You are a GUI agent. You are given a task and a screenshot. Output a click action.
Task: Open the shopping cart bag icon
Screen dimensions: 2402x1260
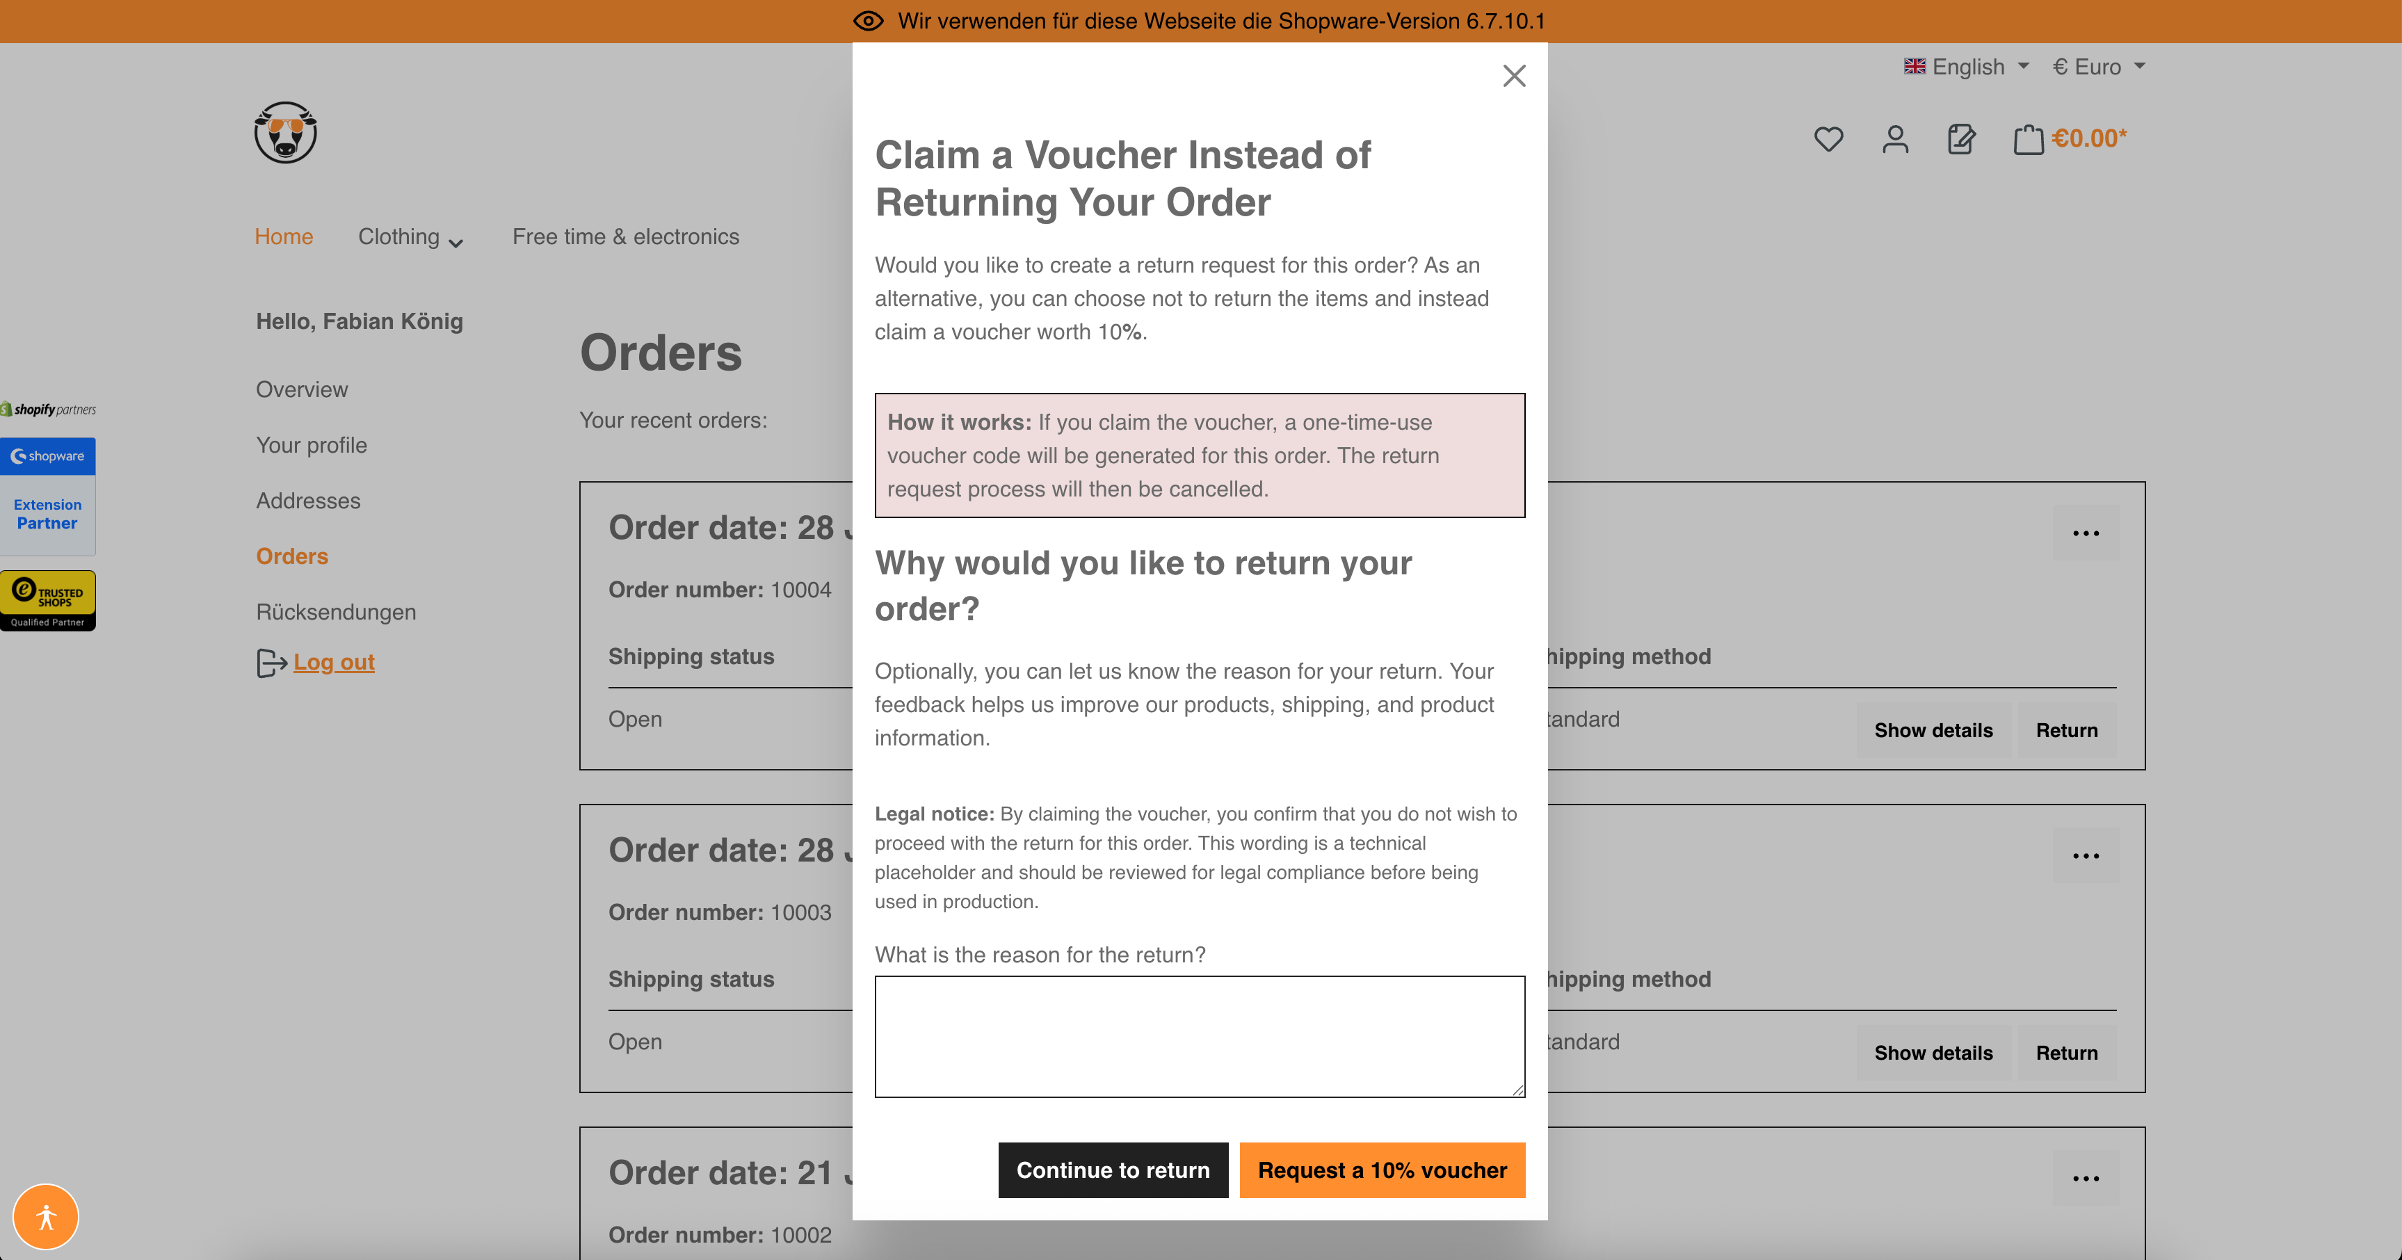click(x=2027, y=139)
